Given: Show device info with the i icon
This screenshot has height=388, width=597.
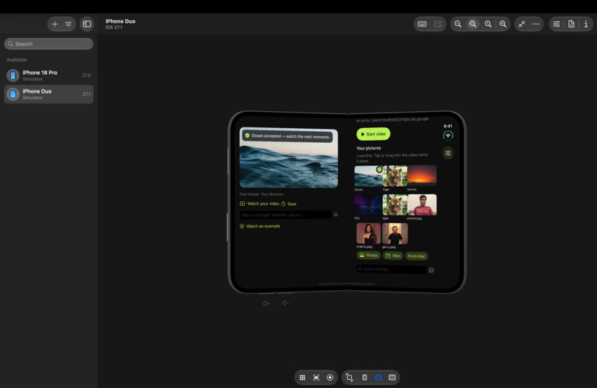Looking at the screenshot, I should click(586, 24).
